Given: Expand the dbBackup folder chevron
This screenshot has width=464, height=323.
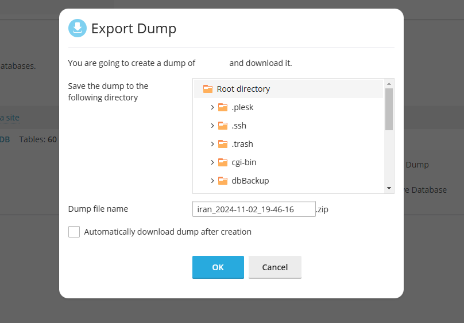Looking at the screenshot, I should 212,181.
